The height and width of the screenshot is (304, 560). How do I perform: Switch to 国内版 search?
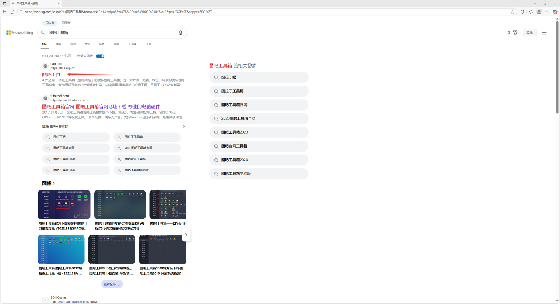coord(50,23)
